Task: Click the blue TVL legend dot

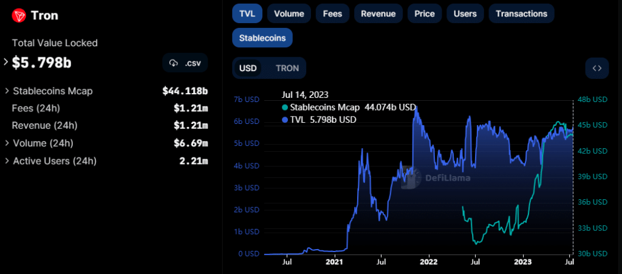Action: point(285,119)
